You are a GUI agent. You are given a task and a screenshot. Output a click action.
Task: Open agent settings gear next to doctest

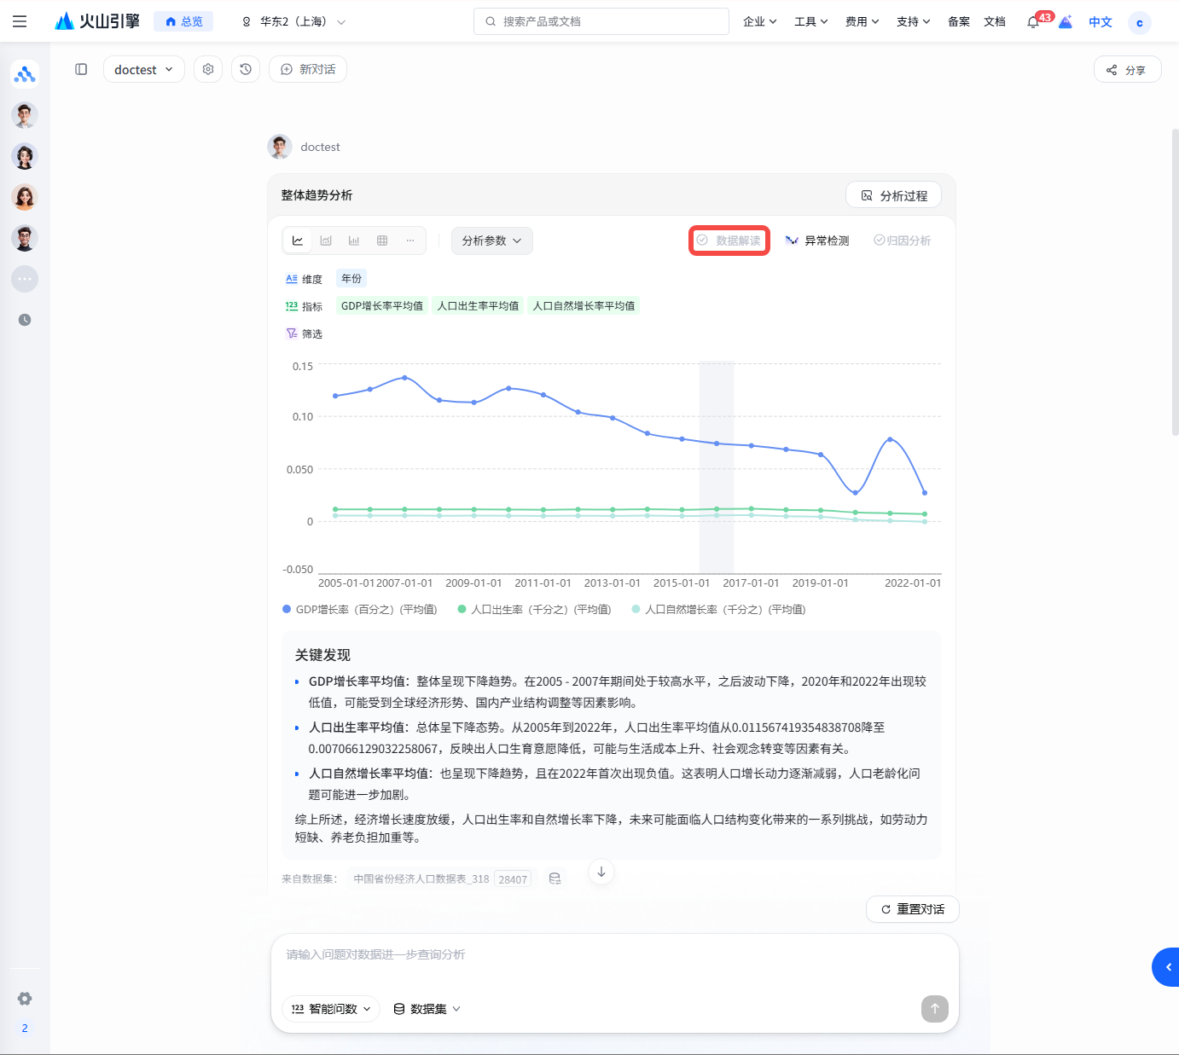click(x=208, y=69)
